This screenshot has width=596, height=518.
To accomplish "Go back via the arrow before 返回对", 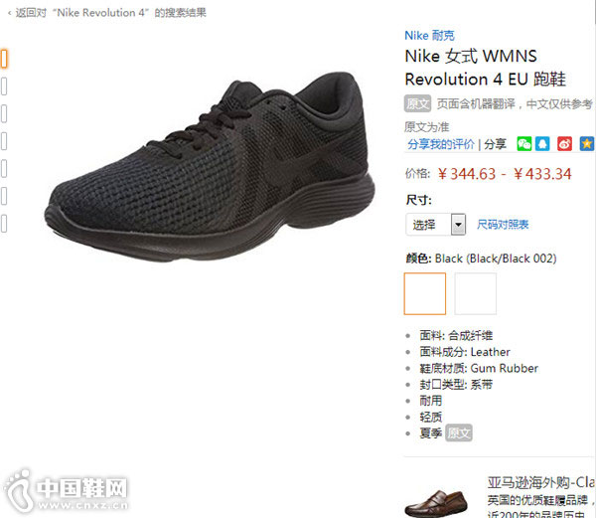I will (10, 13).
